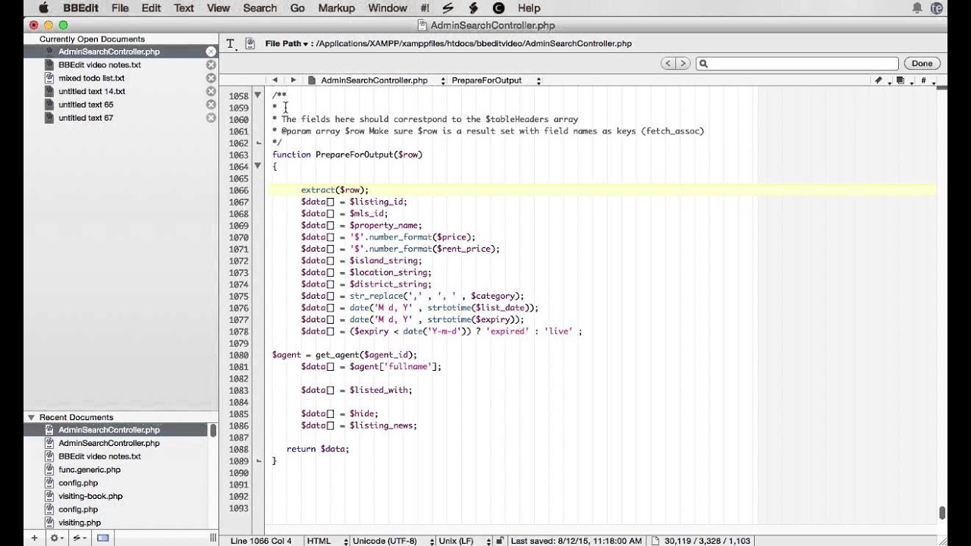
Task: Open the Window menu
Action: click(388, 8)
